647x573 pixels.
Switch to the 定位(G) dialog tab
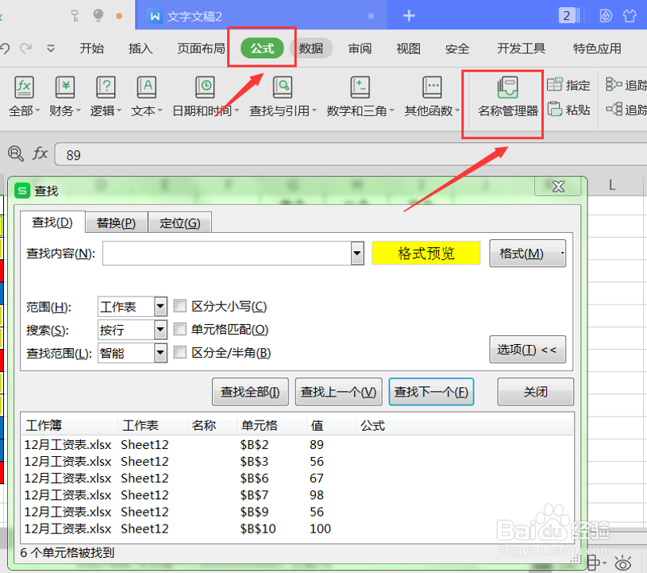click(180, 223)
